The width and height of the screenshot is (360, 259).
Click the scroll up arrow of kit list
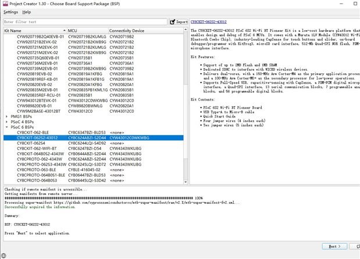coord(186,30)
